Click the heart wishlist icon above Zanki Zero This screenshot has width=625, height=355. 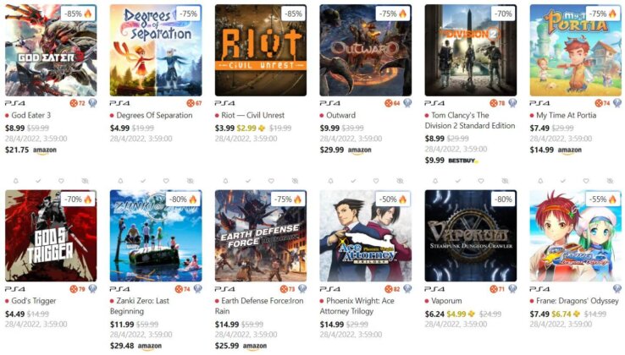point(166,181)
